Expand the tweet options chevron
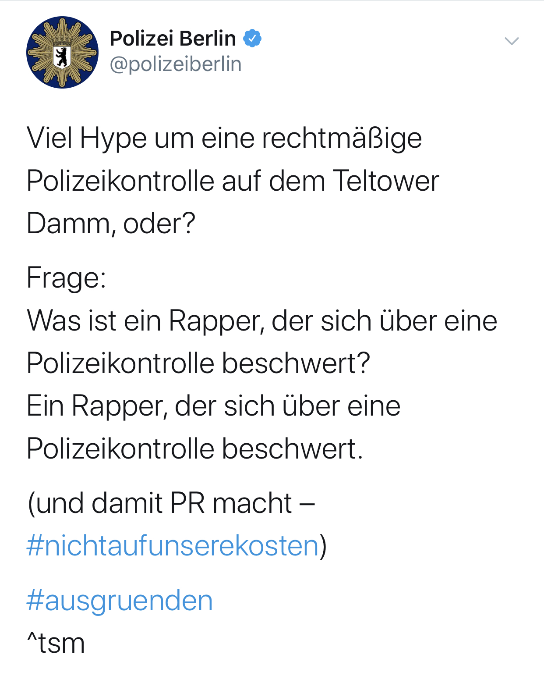Image resolution: width=544 pixels, height=676 pixels. click(512, 41)
